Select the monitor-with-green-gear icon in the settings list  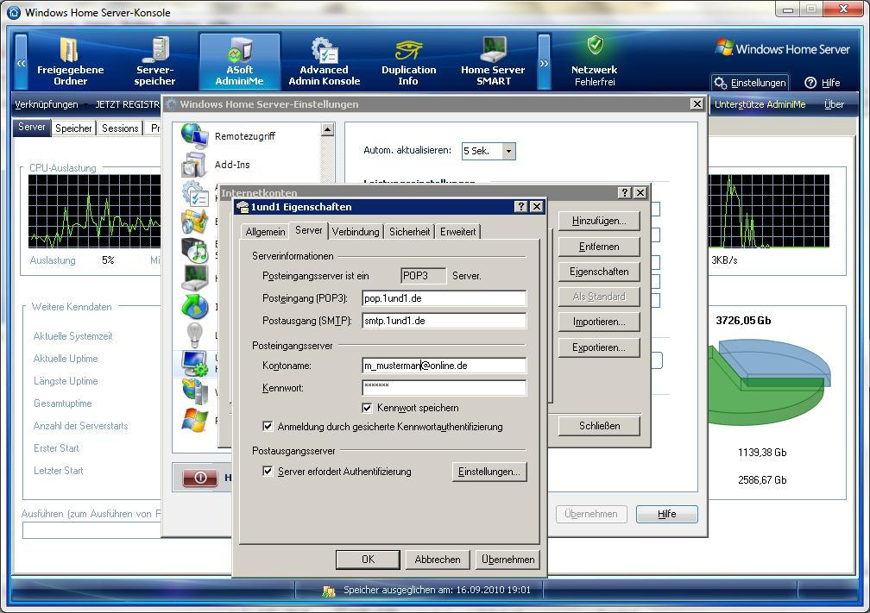tap(195, 364)
